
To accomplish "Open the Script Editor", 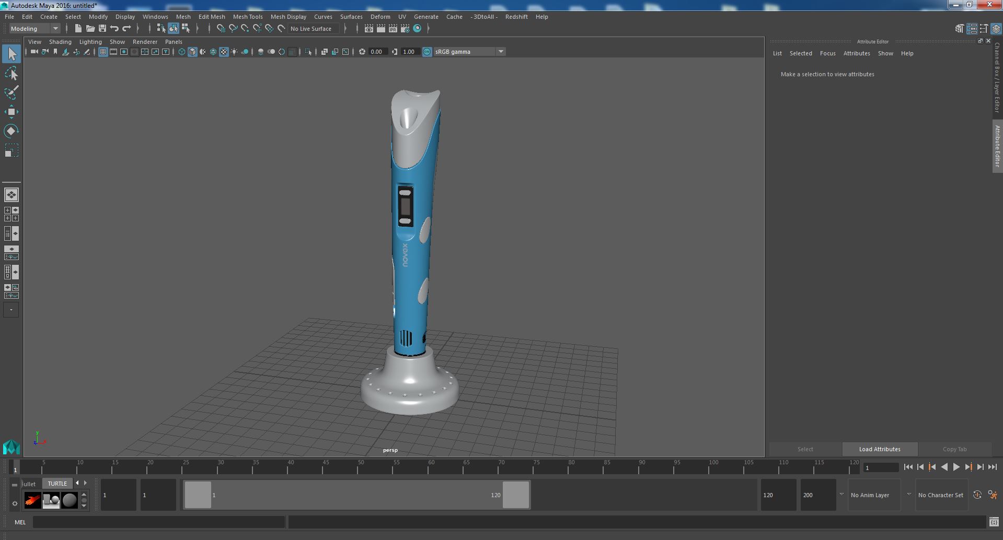I will pos(994,522).
